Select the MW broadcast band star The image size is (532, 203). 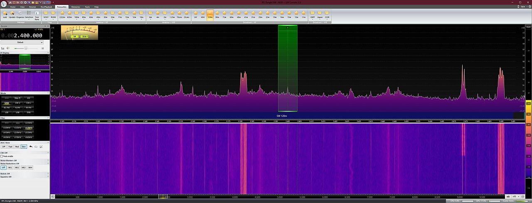point(203,14)
